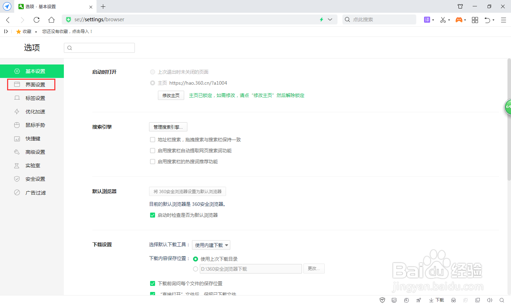Click the green 64 accelerator ball
The image size is (511, 304).
[508, 107]
